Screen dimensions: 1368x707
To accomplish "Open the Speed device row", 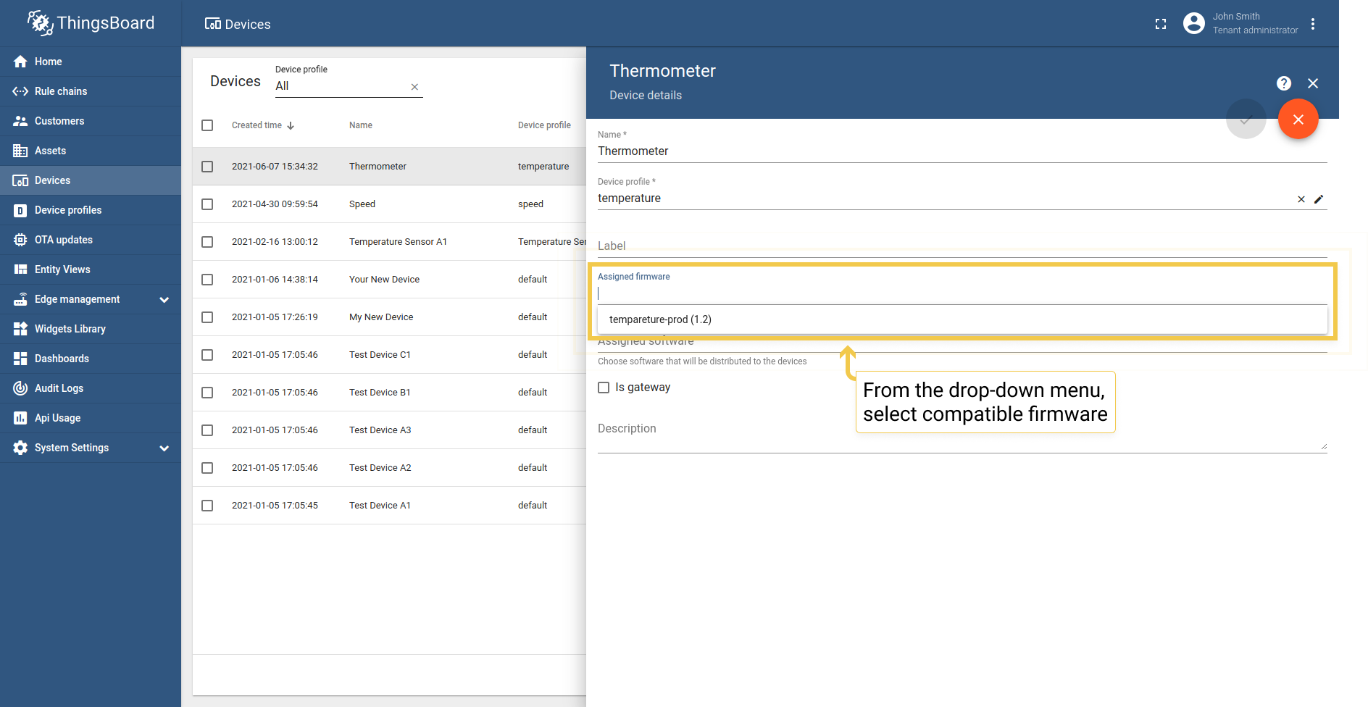I will tap(362, 204).
